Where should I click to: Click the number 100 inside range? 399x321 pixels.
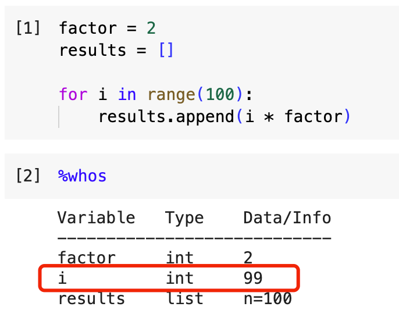tap(215, 94)
